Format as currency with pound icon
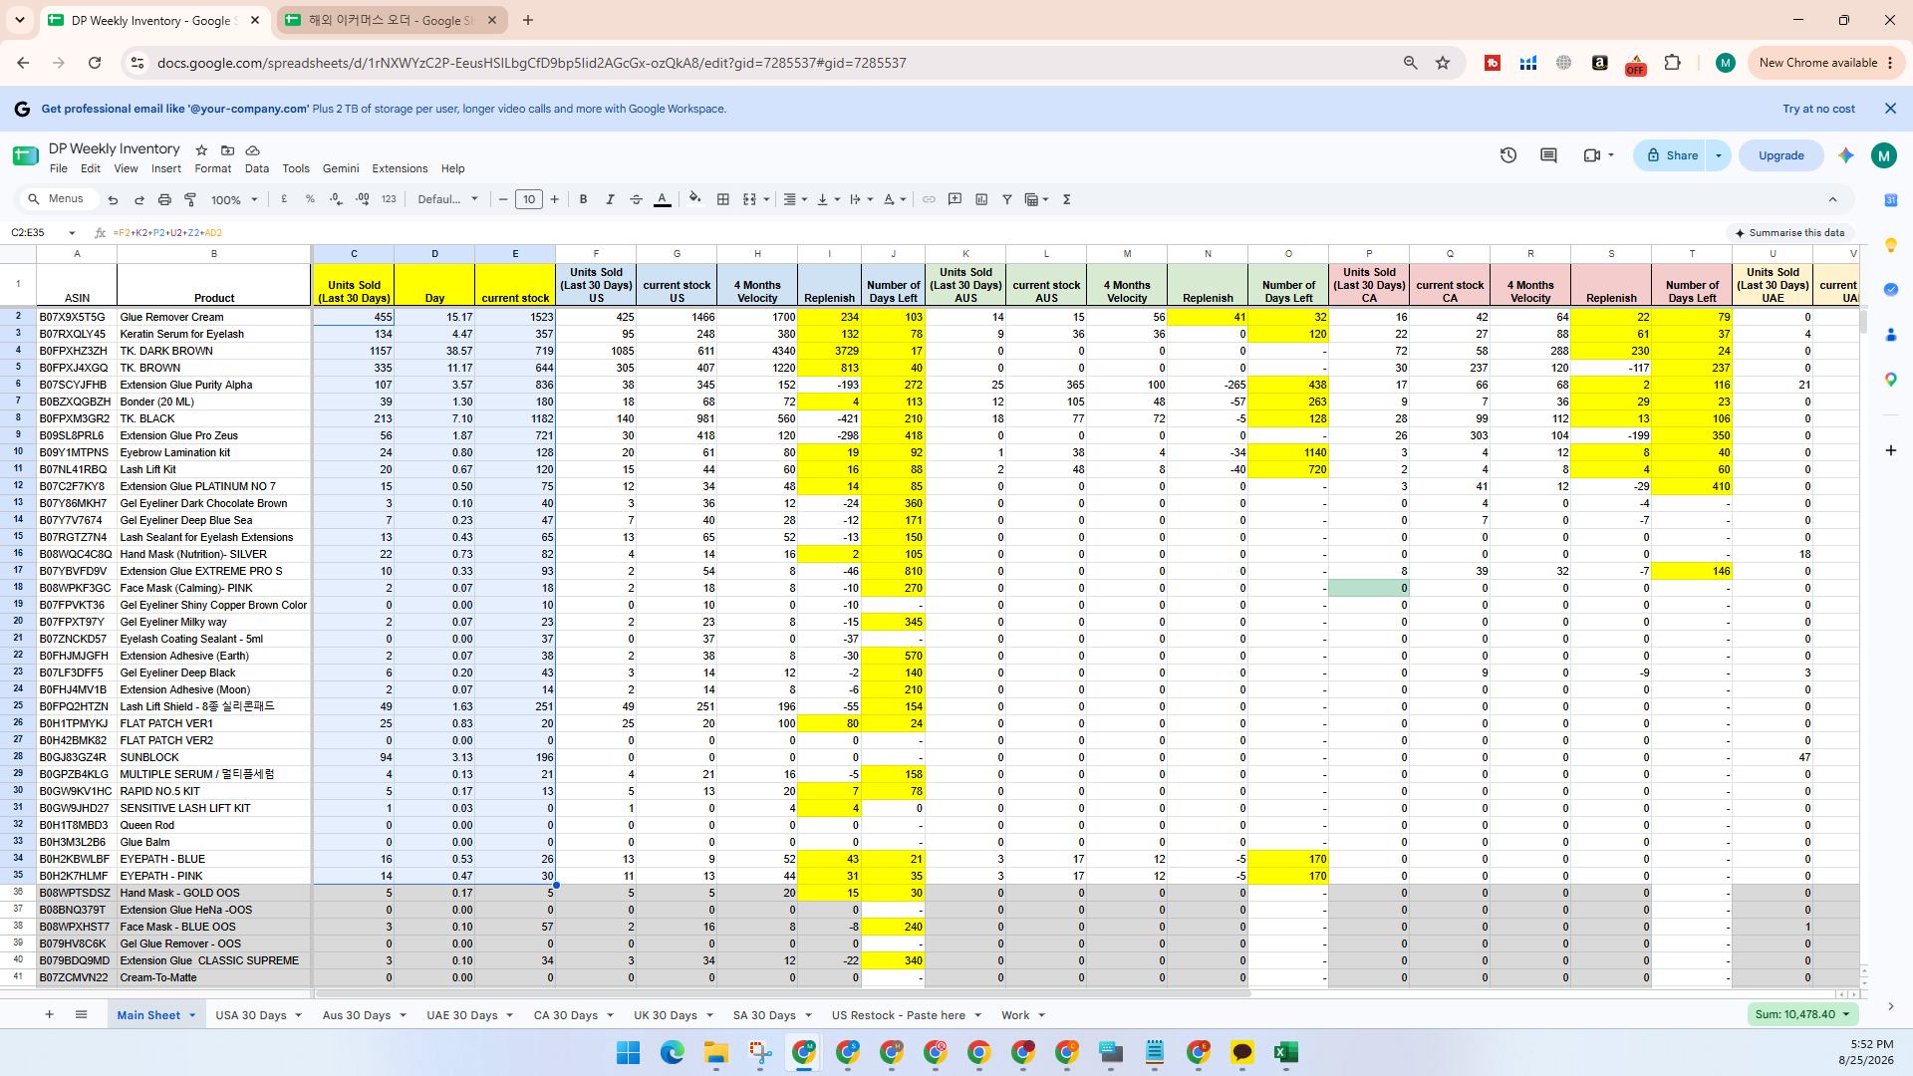 (x=285, y=199)
